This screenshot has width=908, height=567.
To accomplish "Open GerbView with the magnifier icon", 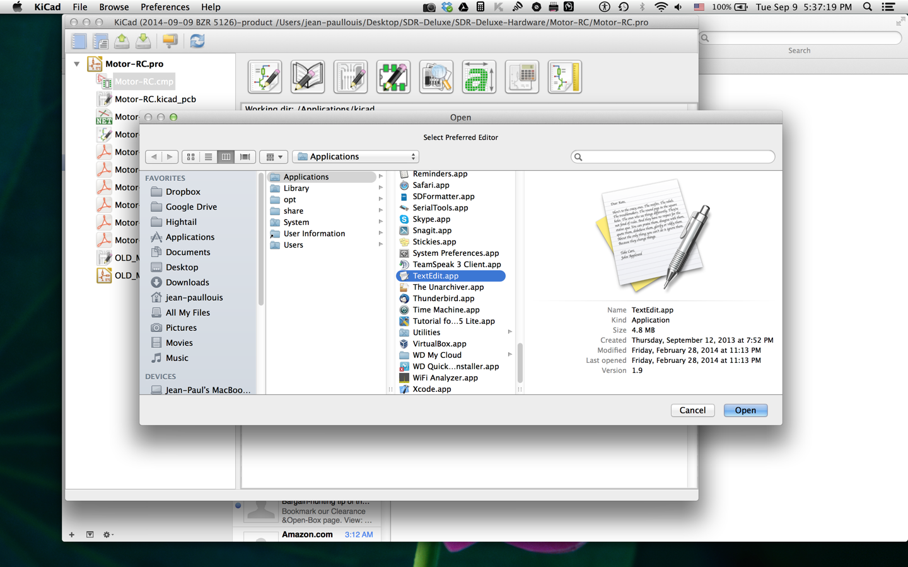I will click(x=436, y=77).
